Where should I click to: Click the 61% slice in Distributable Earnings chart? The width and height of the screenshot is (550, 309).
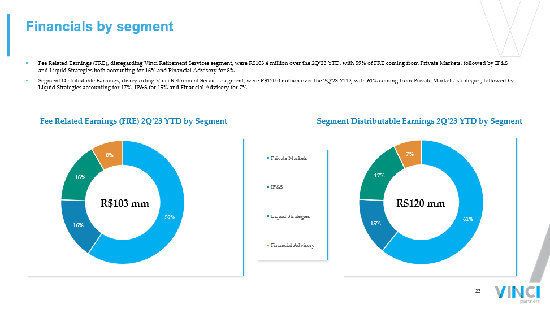468,218
